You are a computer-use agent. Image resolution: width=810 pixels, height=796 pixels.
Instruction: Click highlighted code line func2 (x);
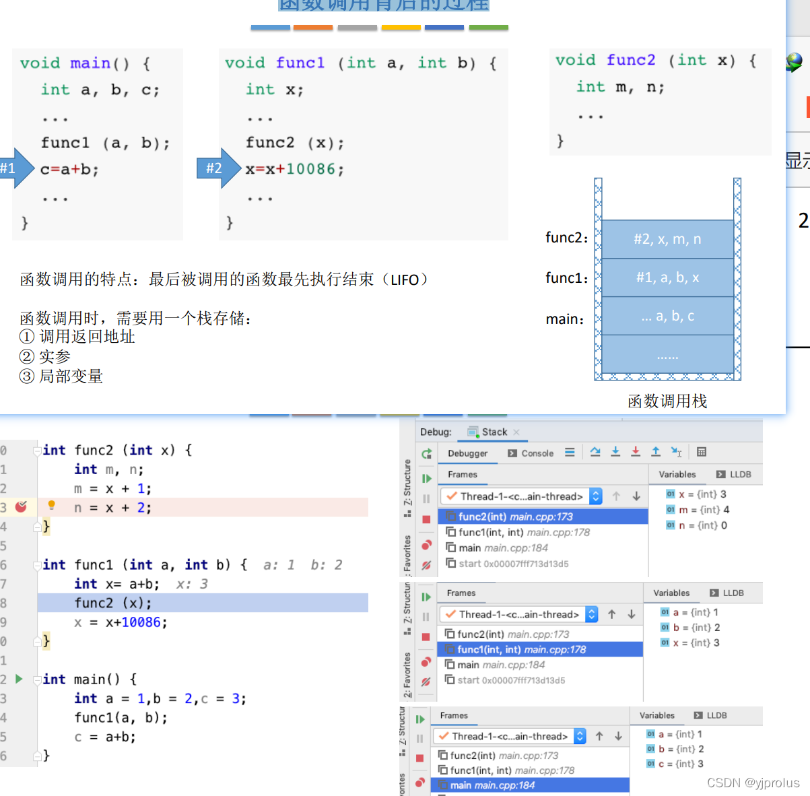[203, 603]
